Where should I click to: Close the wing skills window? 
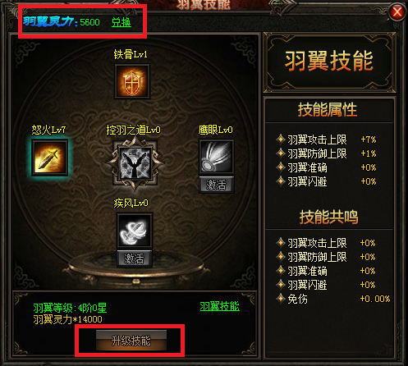click(x=397, y=12)
